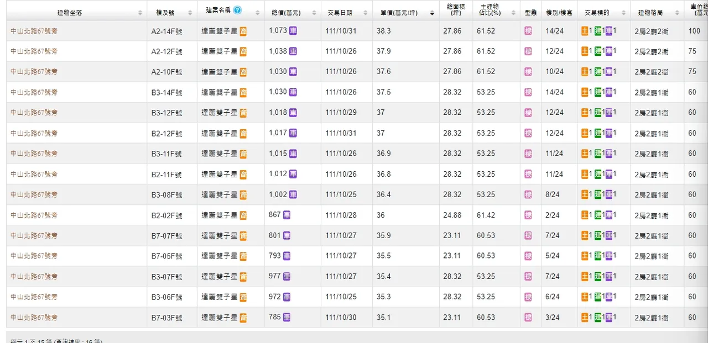Click purple 車 icon beside 1,073 price

click(x=293, y=31)
